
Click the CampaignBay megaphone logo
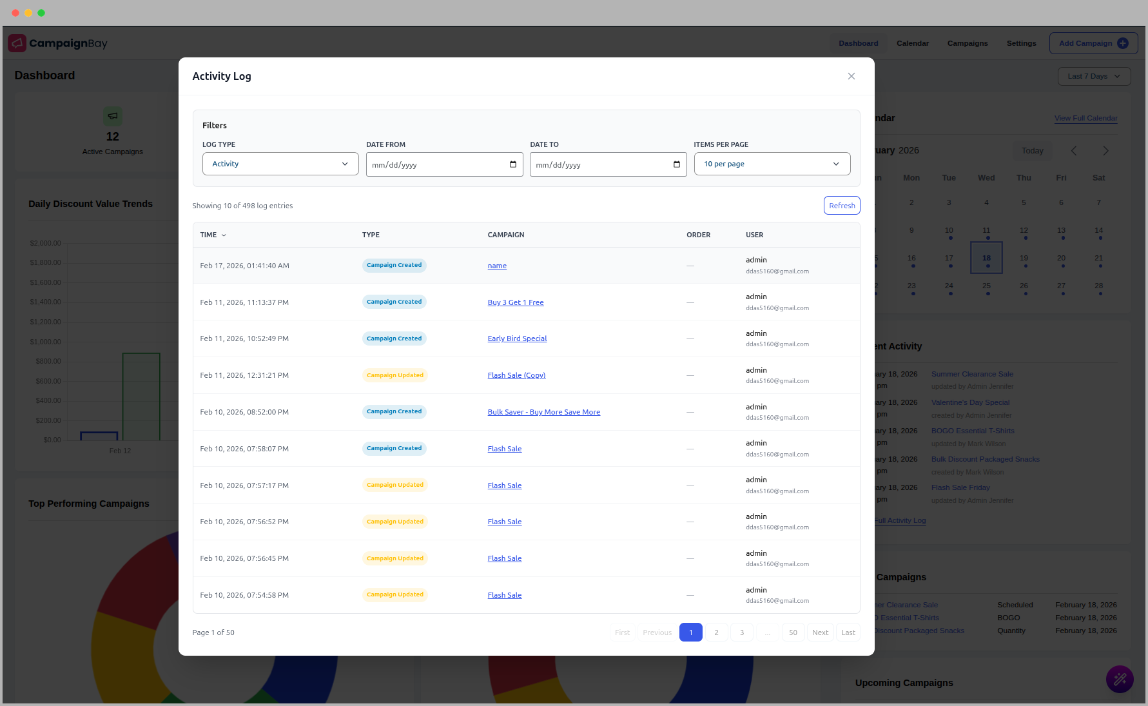click(17, 43)
